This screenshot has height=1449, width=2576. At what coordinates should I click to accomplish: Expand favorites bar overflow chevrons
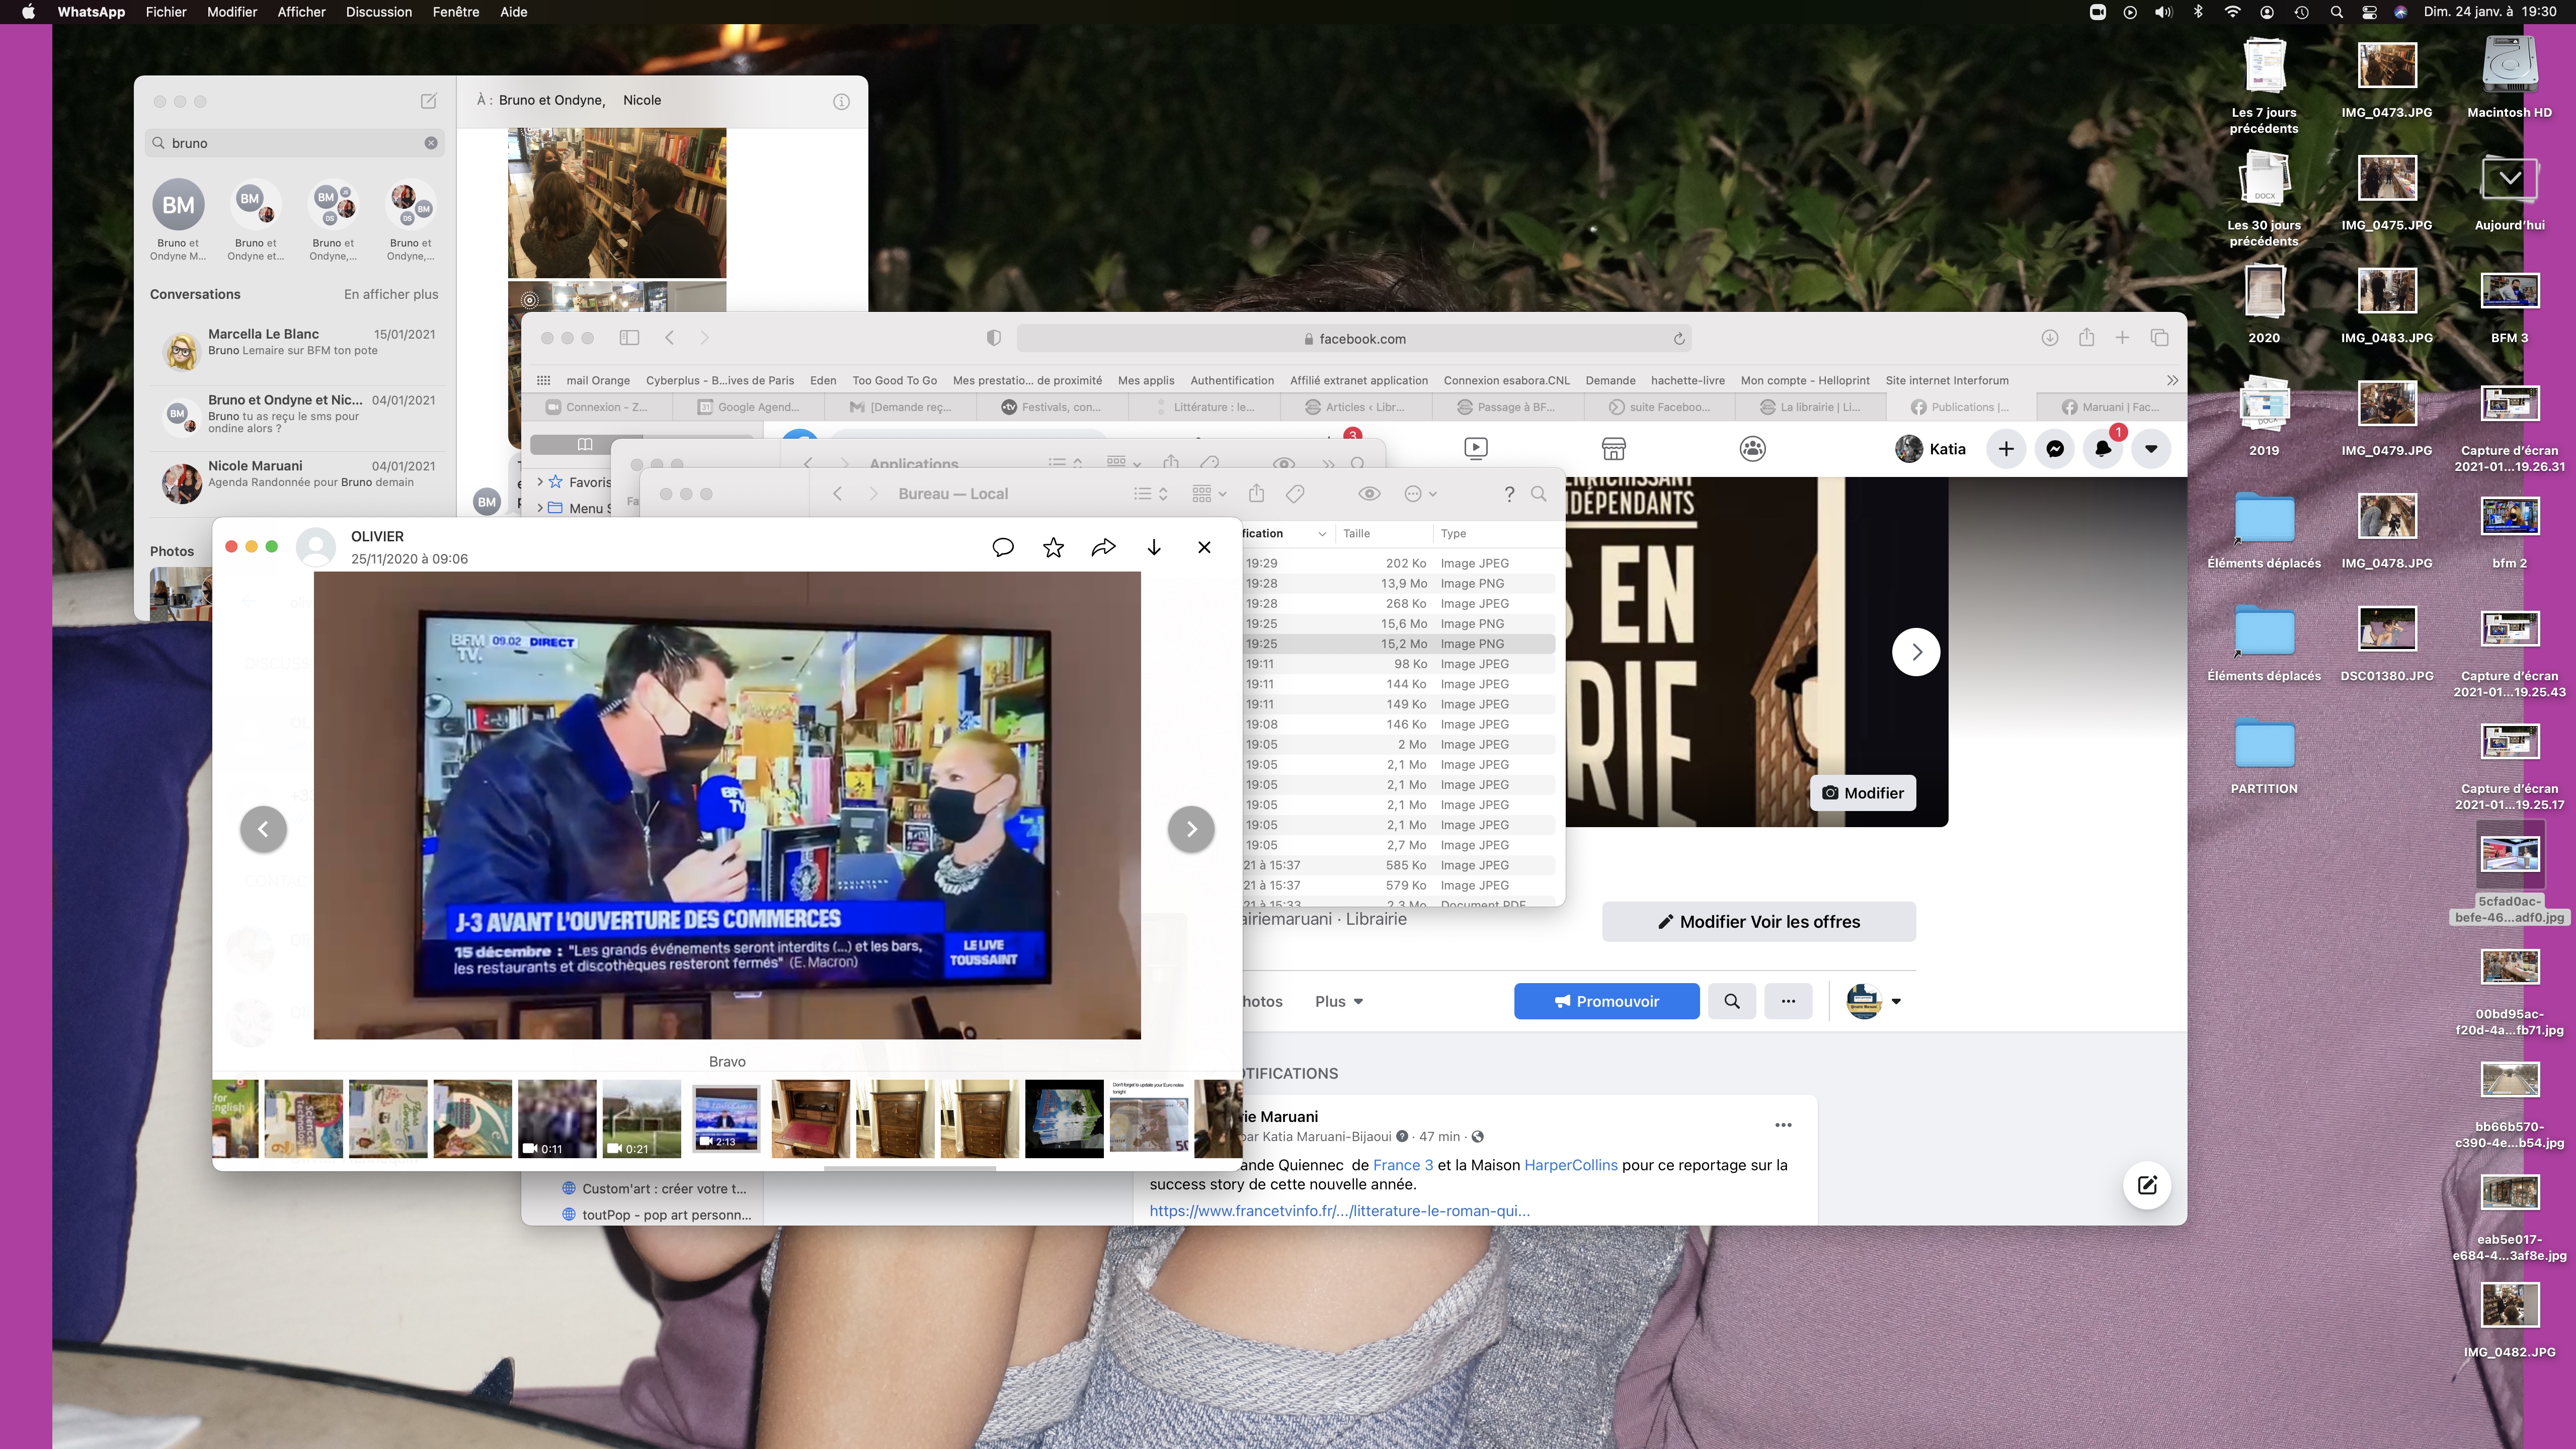[2172, 380]
